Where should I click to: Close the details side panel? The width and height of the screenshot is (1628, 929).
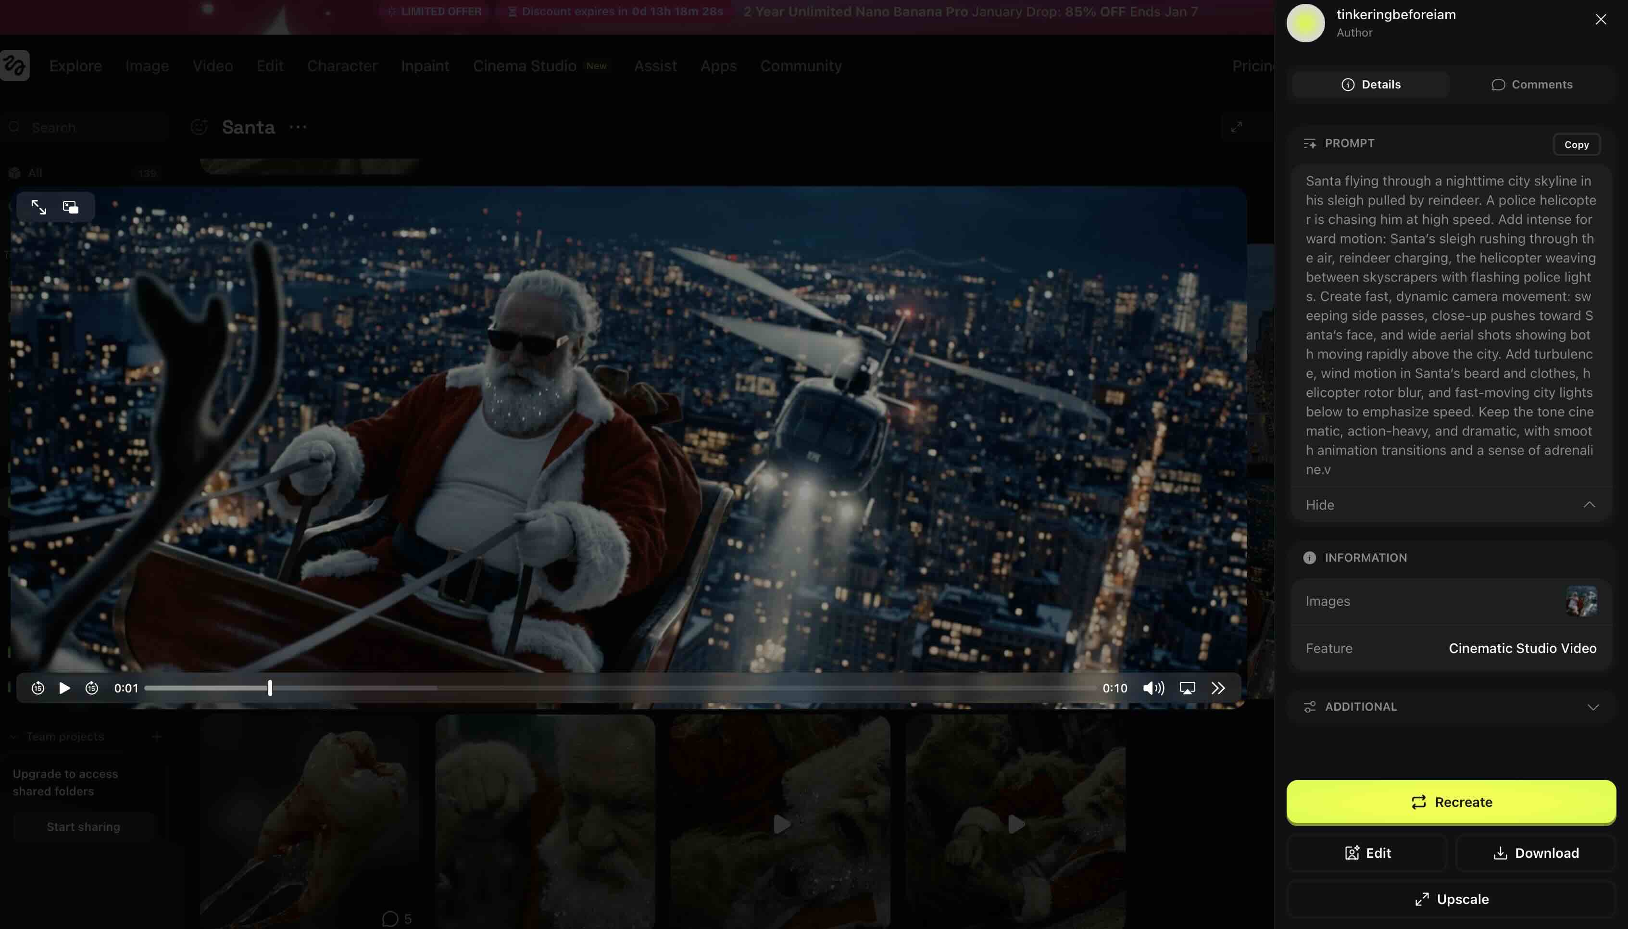click(1601, 19)
